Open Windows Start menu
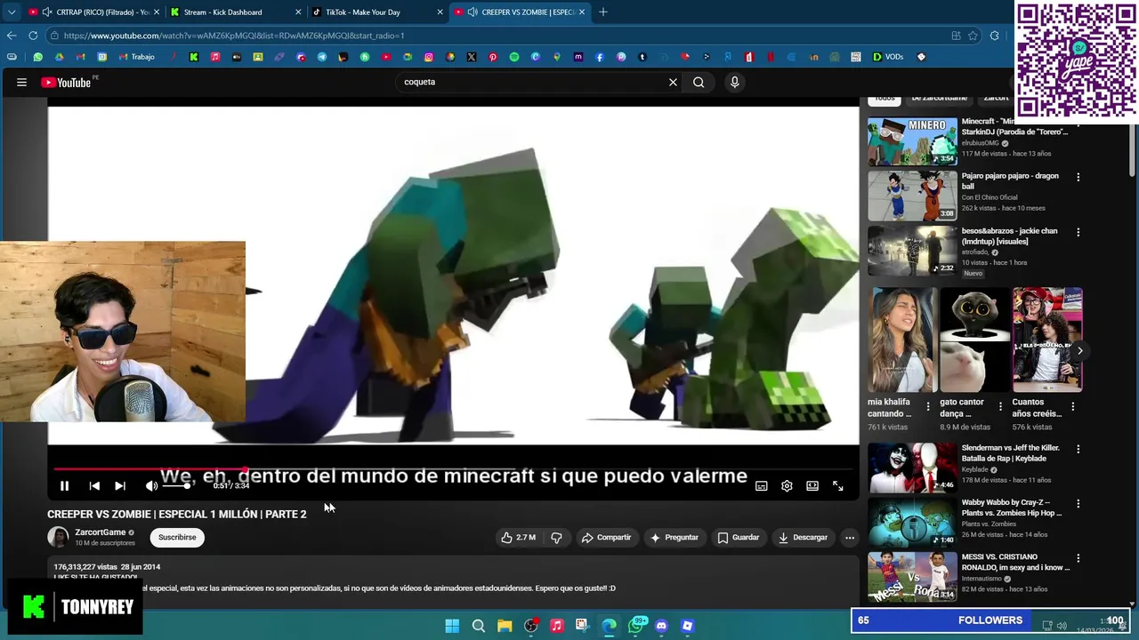Viewport: 1139px width, 640px height. pos(452,626)
